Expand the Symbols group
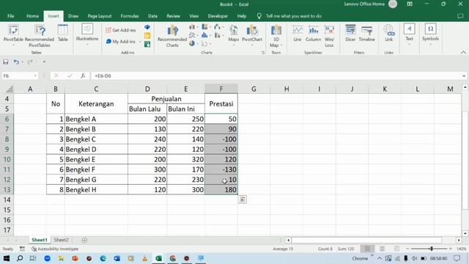The image size is (469, 264). pyautogui.click(x=430, y=34)
